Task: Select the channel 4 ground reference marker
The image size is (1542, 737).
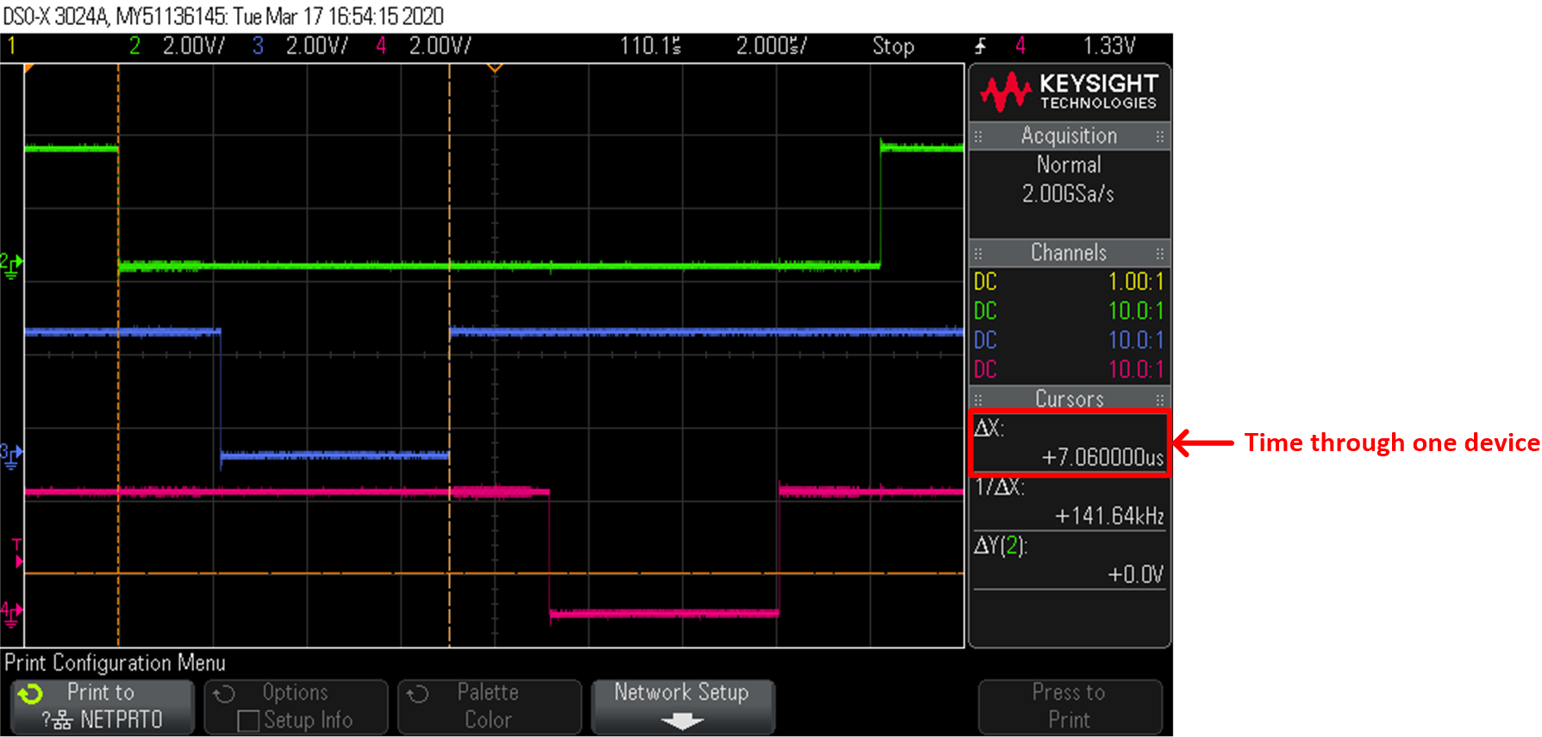Action: tap(11, 614)
